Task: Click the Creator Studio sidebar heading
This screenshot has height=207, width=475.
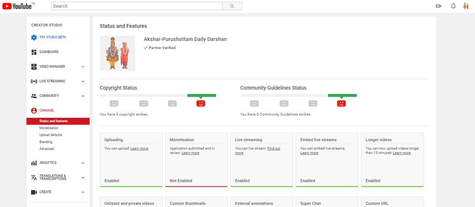Action: click(x=47, y=25)
